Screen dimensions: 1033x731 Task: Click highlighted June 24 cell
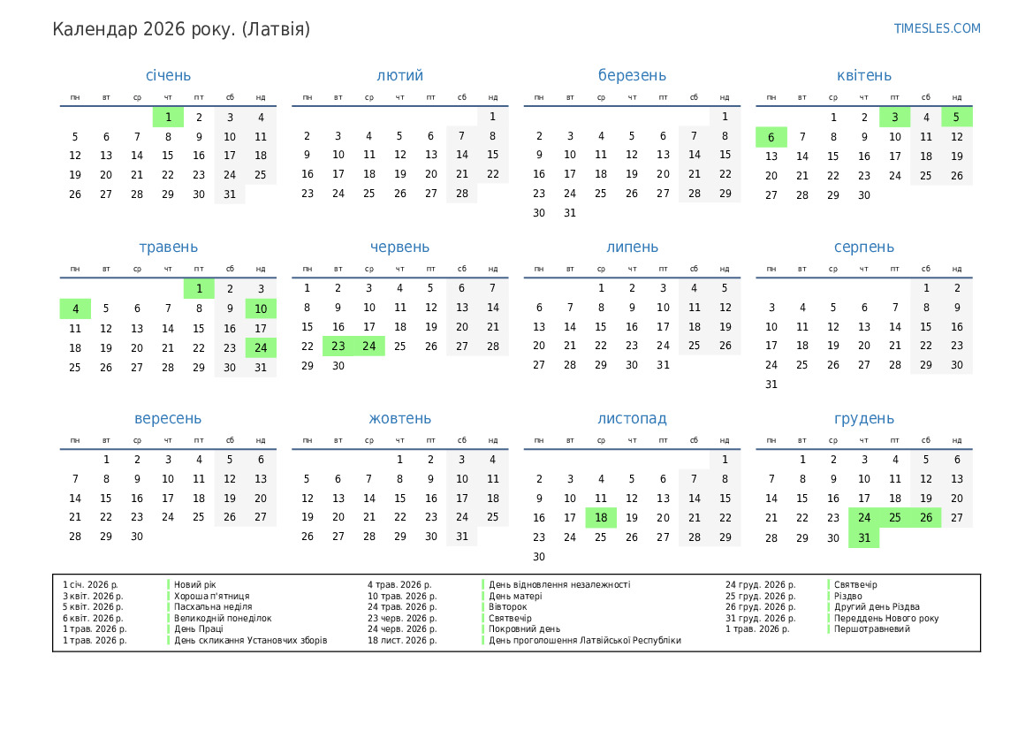pos(369,346)
